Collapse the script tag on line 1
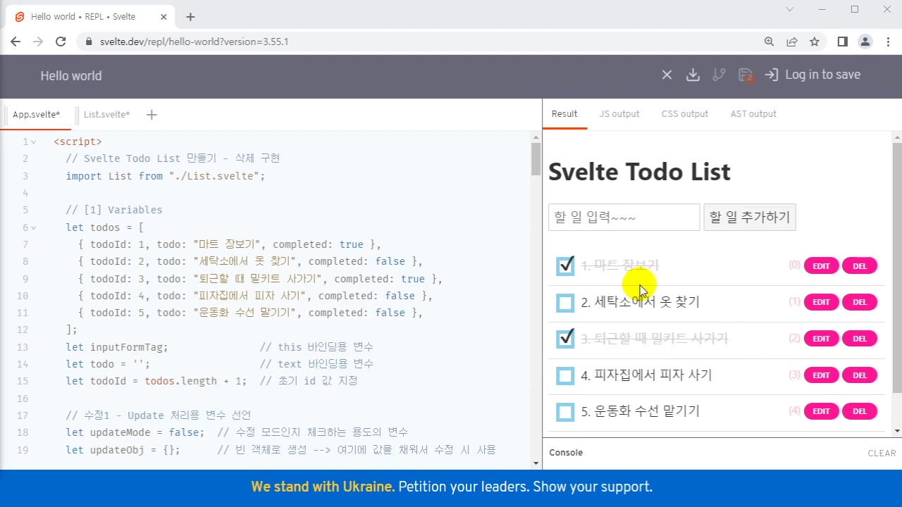 (x=33, y=142)
